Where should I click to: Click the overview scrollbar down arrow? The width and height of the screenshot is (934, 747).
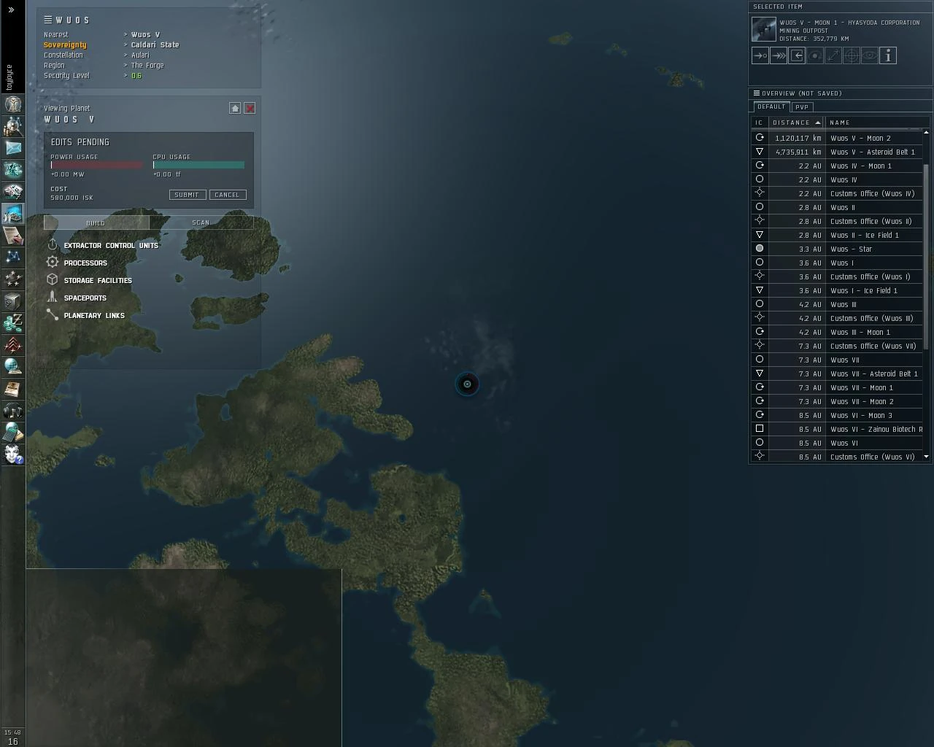(x=927, y=457)
